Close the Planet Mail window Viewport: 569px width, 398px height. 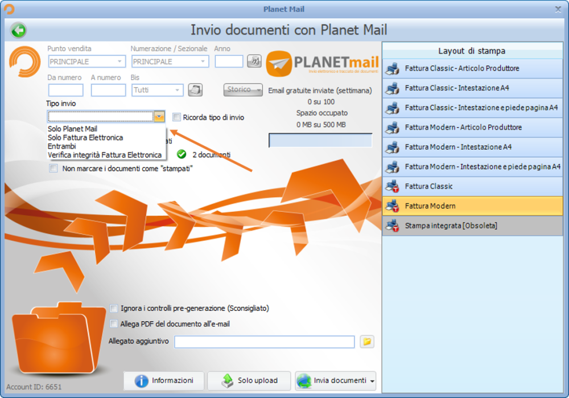click(558, 10)
